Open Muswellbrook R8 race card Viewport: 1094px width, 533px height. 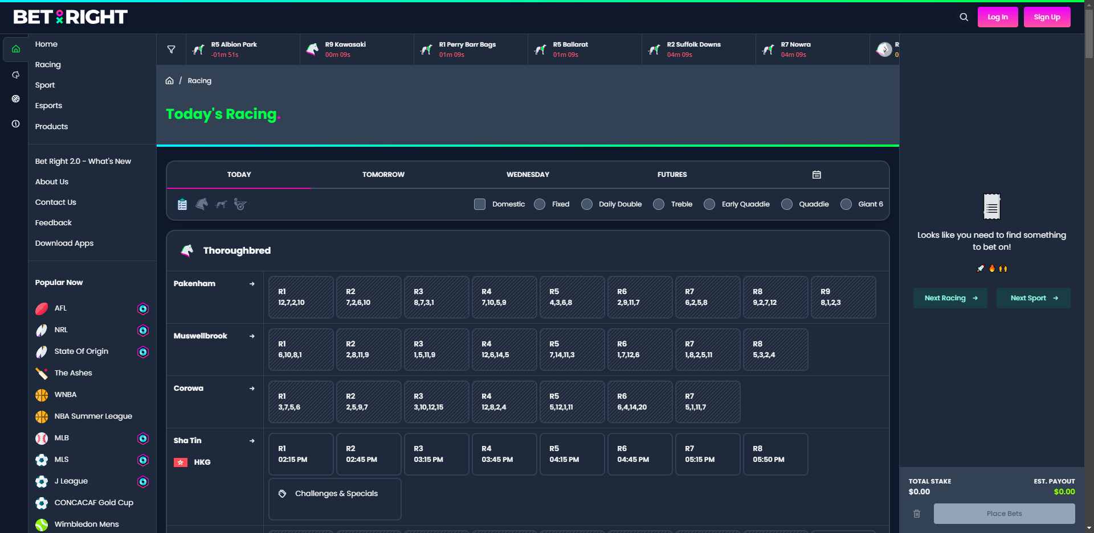click(775, 349)
